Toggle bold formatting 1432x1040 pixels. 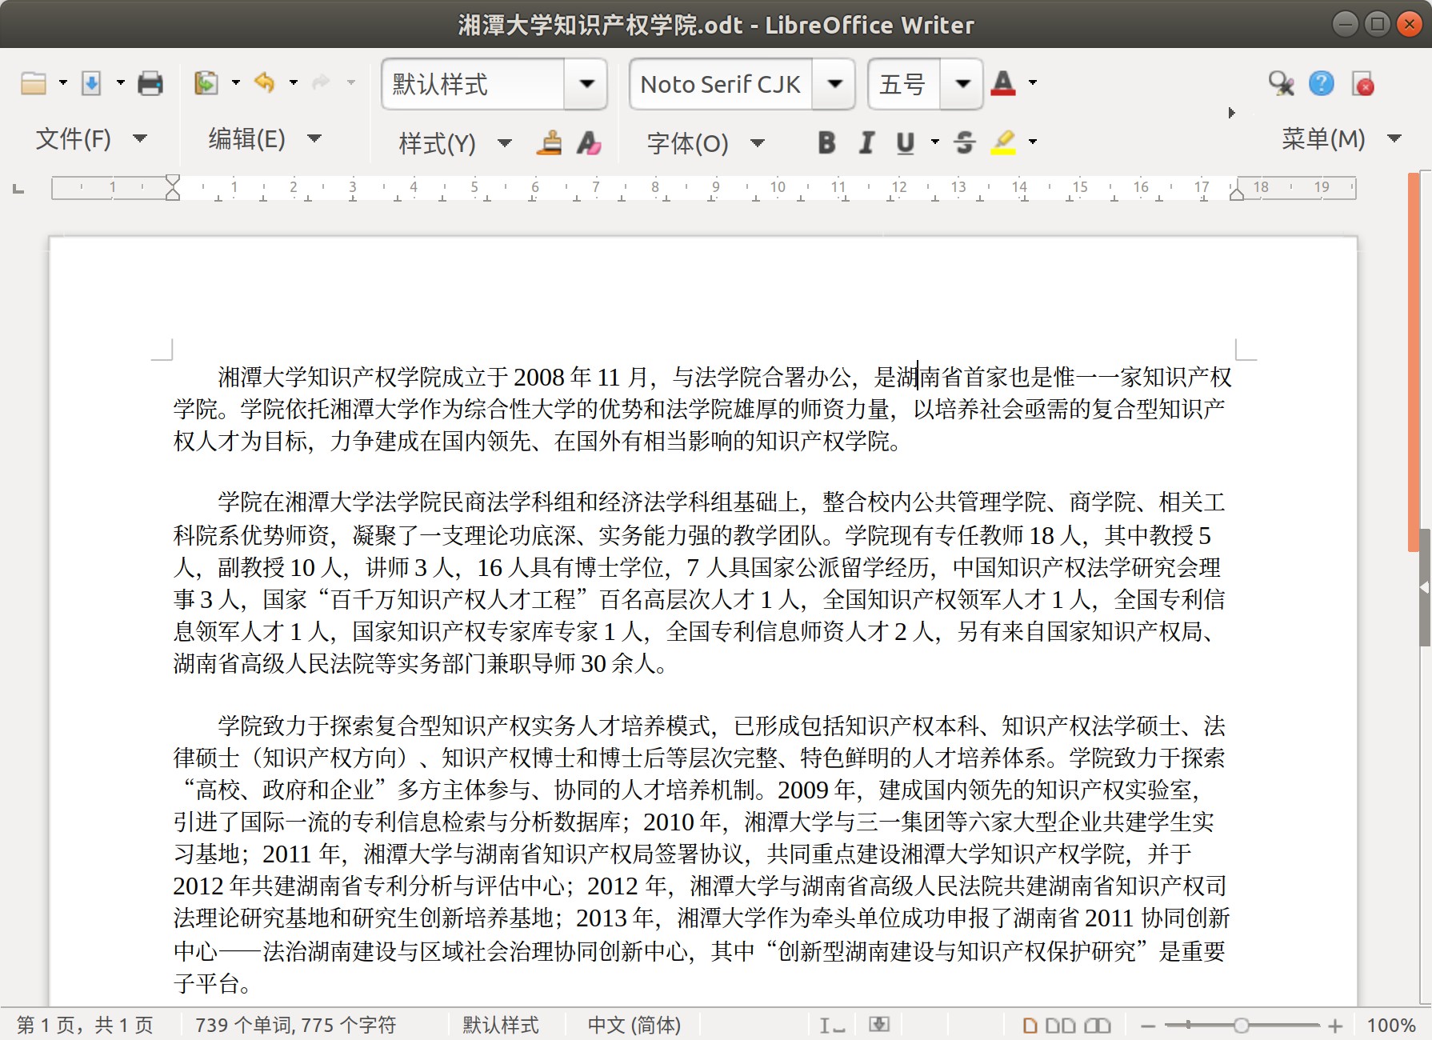(x=827, y=143)
